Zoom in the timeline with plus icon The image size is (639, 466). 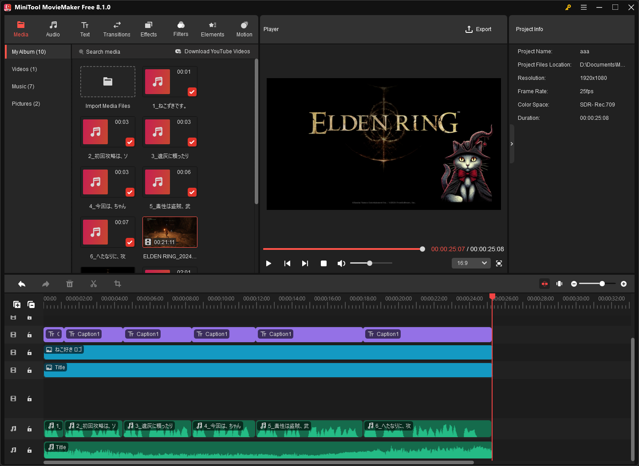(x=624, y=284)
